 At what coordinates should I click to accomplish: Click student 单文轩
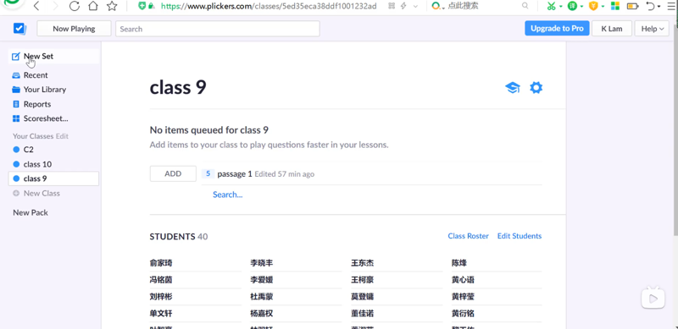[161, 314]
